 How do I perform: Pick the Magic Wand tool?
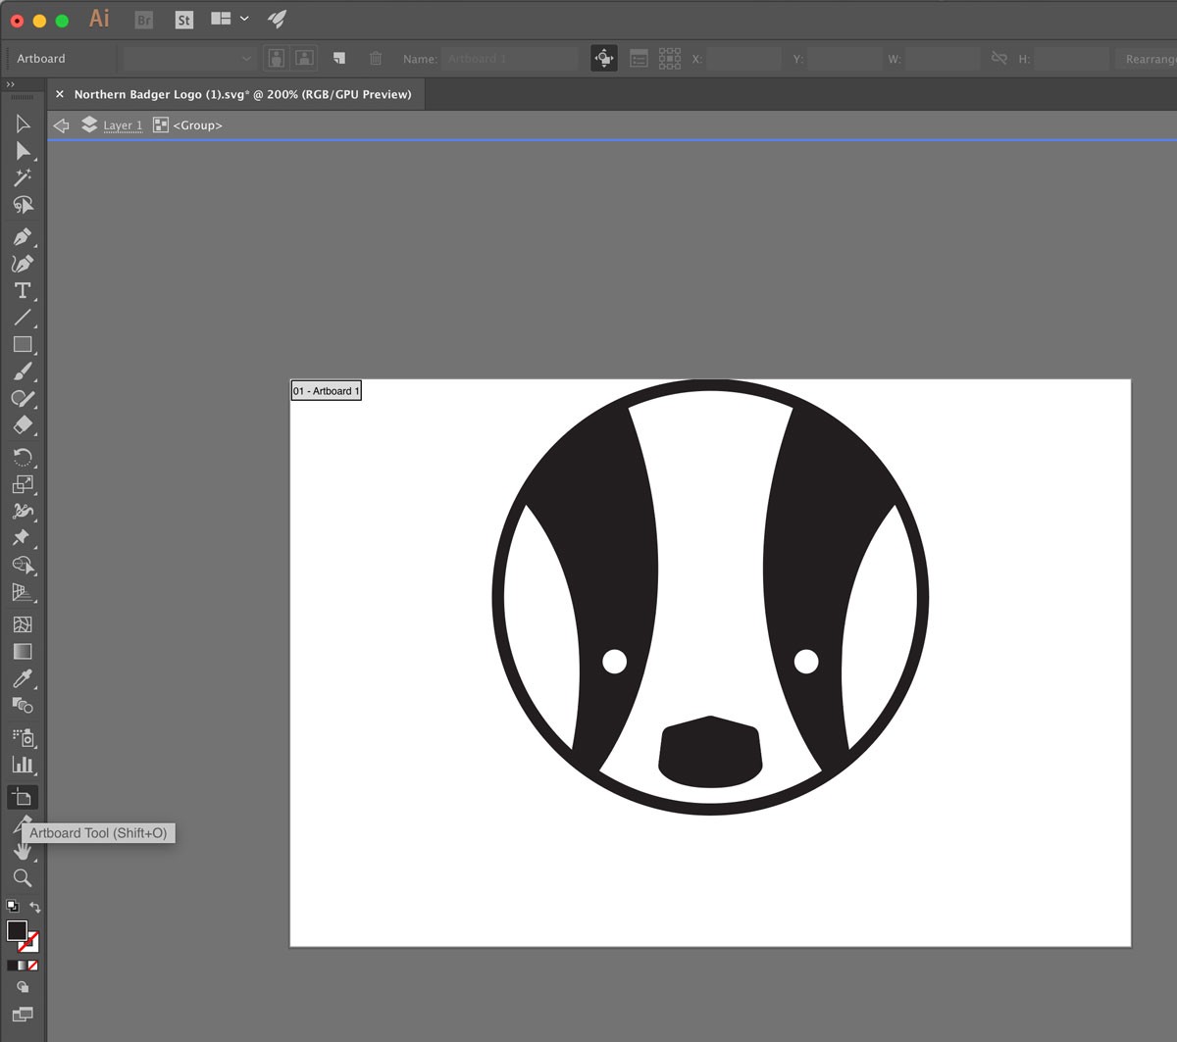(22, 177)
